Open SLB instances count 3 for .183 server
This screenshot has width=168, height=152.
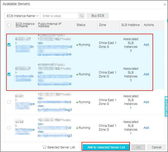131,80
